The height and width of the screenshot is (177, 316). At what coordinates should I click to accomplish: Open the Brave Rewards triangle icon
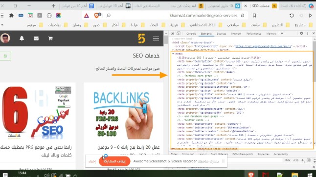[87, 16]
